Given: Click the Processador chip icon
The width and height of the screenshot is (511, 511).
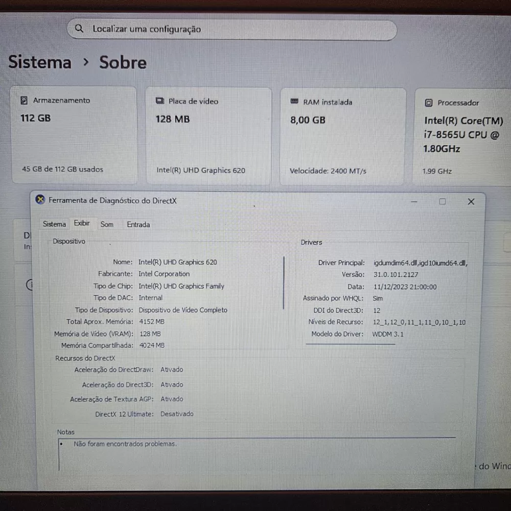Looking at the screenshot, I should pos(429,103).
